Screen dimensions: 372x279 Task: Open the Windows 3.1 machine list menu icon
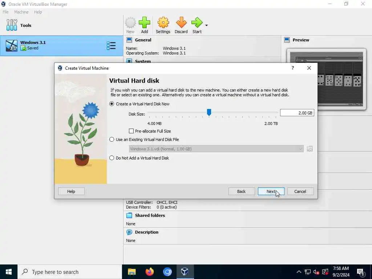click(x=111, y=45)
